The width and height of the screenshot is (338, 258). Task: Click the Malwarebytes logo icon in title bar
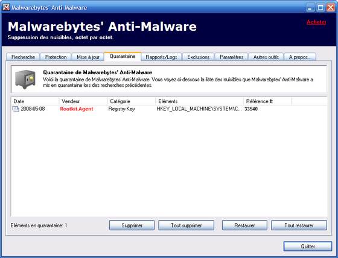[6, 7]
